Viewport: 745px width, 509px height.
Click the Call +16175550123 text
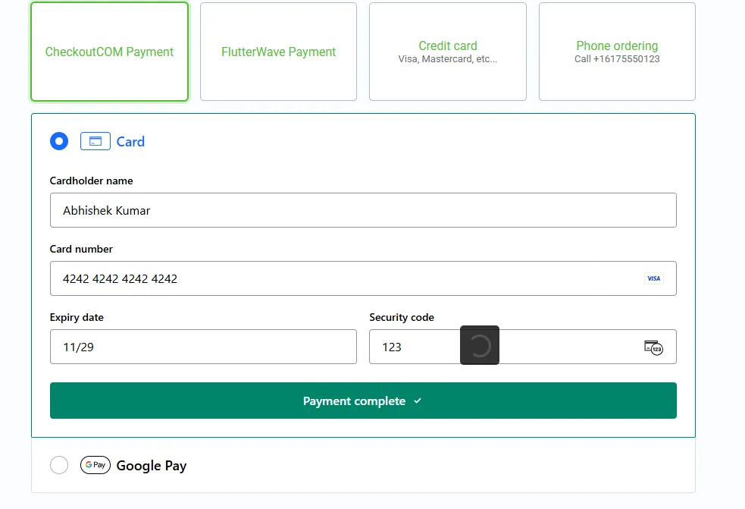point(617,59)
